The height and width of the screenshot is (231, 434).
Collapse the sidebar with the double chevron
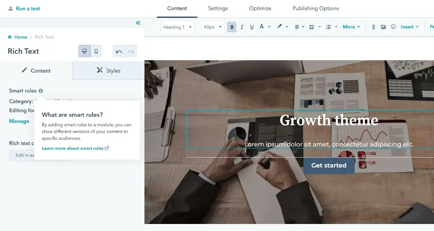point(138,23)
